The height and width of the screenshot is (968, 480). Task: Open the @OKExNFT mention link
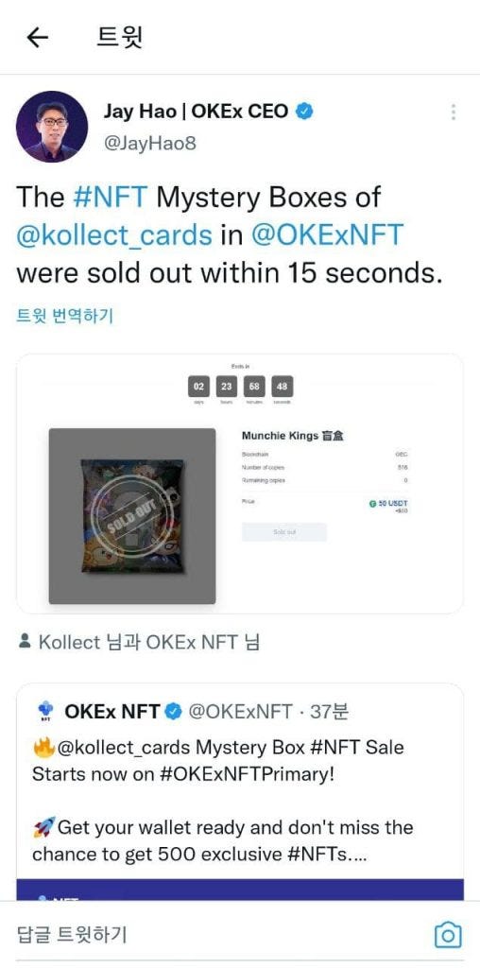click(326, 235)
